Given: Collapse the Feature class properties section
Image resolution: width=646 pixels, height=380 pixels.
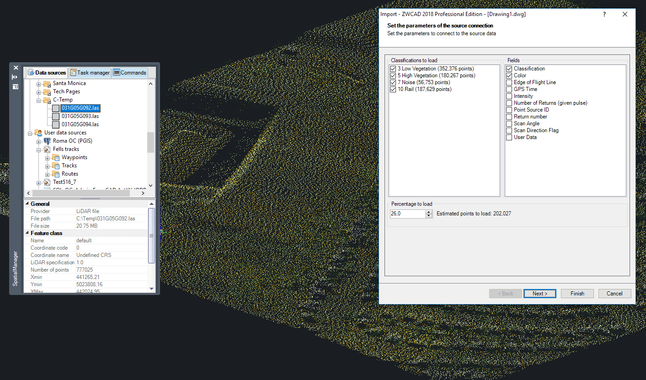Looking at the screenshot, I should click(x=27, y=233).
